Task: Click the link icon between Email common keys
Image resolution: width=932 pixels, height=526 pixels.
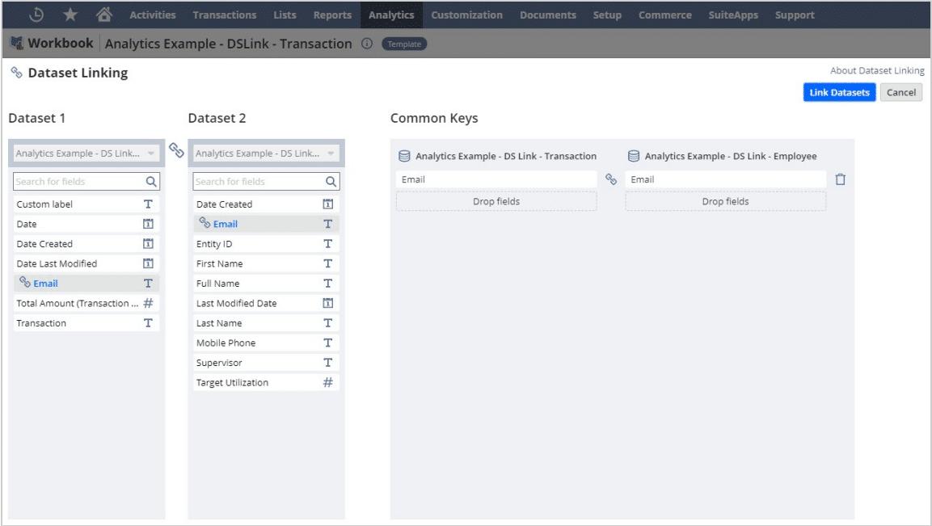Action: pyautogui.click(x=611, y=179)
